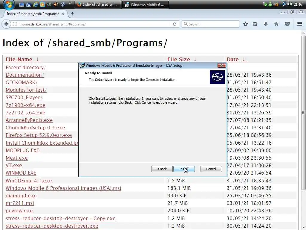
Task: Open a new Firefox tab
Action: (x=72, y=14)
